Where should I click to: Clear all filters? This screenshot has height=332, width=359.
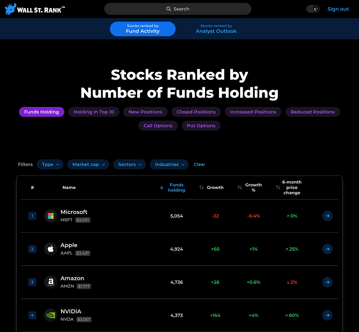tap(200, 164)
